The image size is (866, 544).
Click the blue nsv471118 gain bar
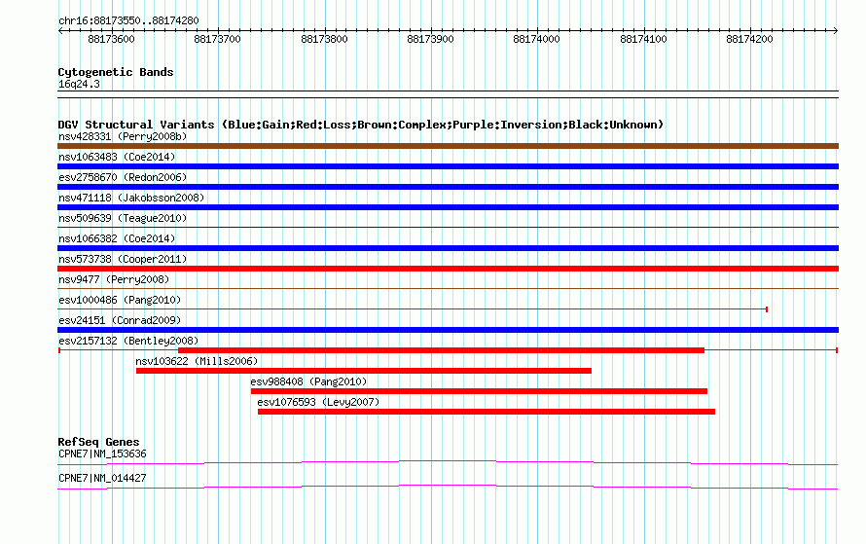pos(448,207)
